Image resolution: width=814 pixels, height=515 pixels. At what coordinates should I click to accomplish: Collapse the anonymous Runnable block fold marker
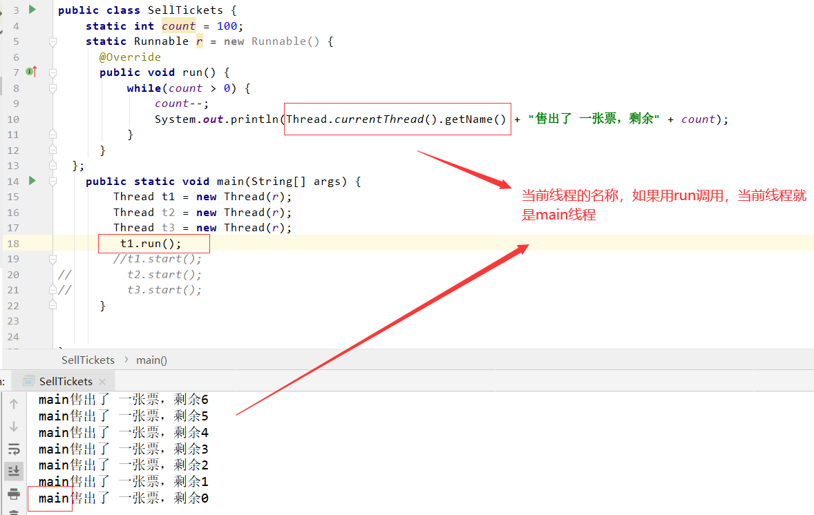52,41
